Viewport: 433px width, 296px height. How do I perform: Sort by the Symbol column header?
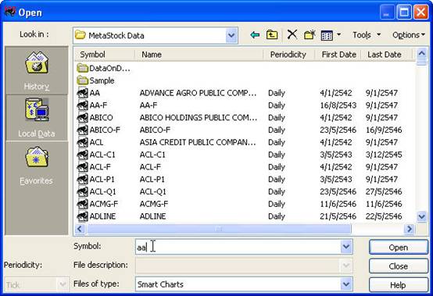[105, 55]
